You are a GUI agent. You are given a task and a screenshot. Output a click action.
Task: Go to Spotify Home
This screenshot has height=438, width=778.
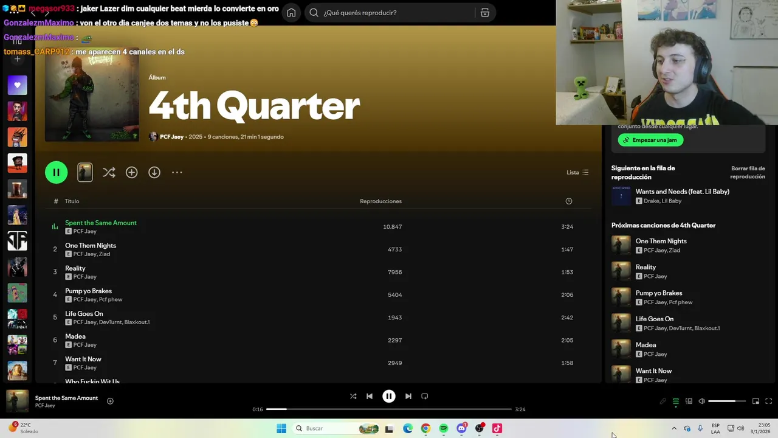pyautogui.click(x=291, y=13)
